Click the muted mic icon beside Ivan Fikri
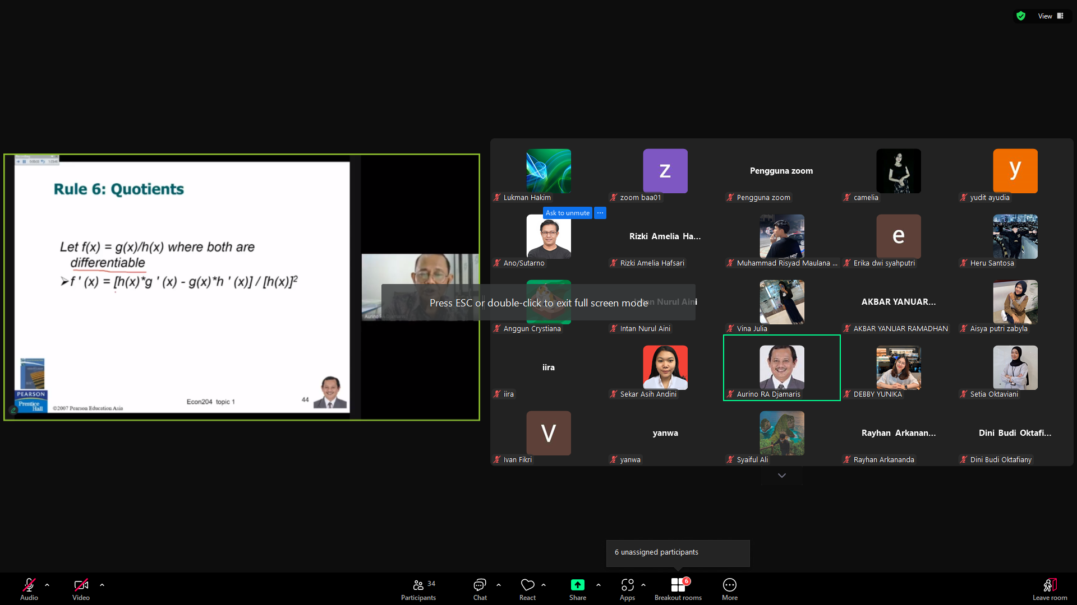This screenshot has width=1077, height=605. pos(497,460)
